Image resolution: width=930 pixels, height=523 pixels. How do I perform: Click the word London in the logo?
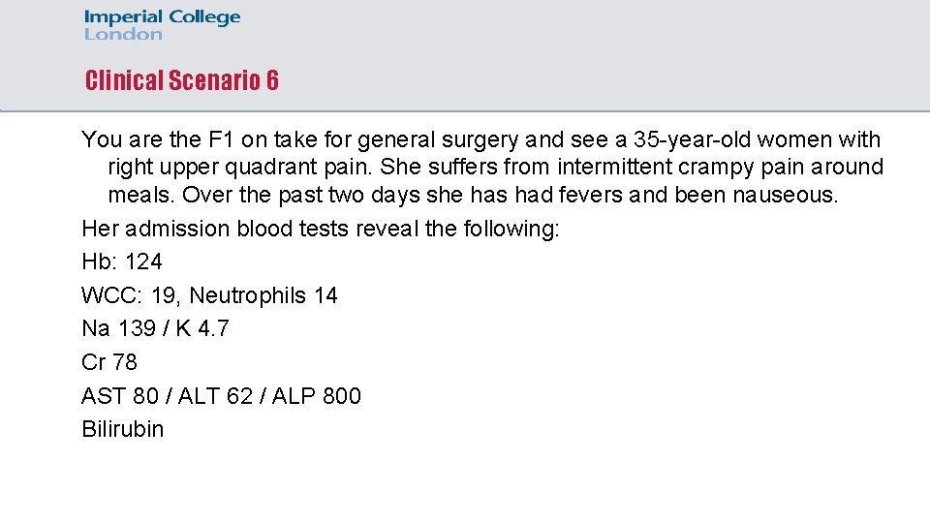pos(123,35)
